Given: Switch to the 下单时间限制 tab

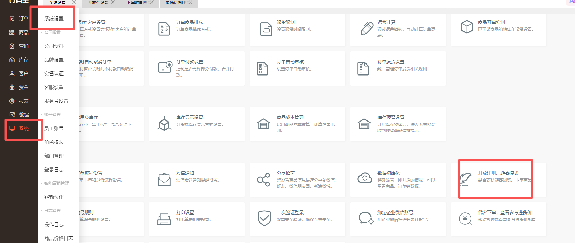Looking at the screenshot, I should pyautogui.click(x=137, y=3).
